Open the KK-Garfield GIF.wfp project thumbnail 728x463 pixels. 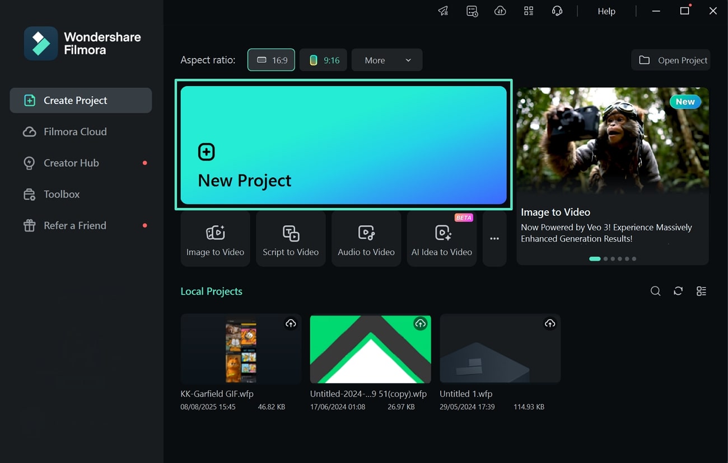click(241, 349)
